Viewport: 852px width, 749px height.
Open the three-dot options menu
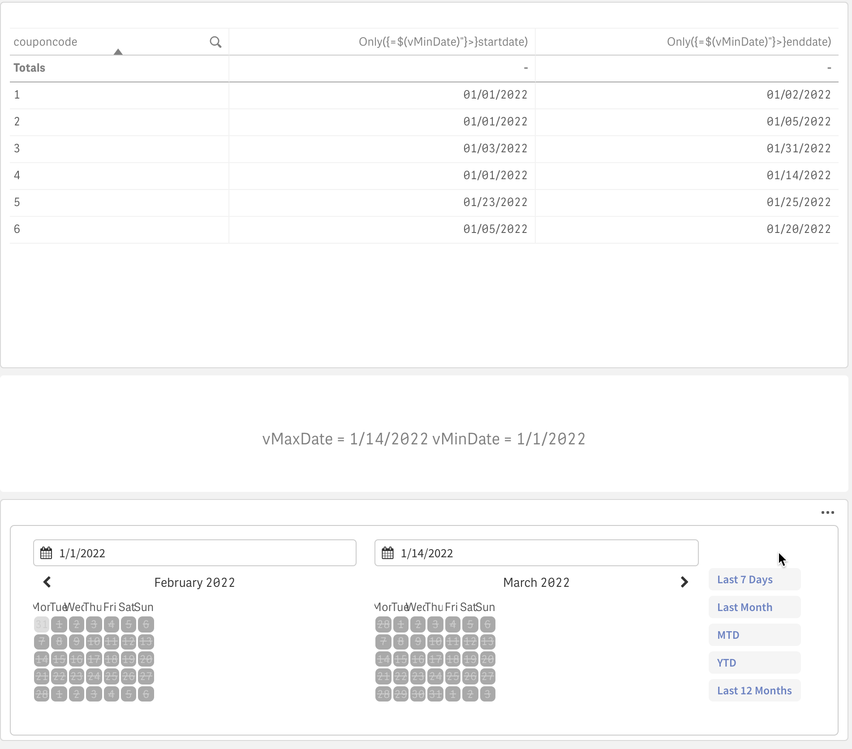pyautogui.click(x=827, y=512)
